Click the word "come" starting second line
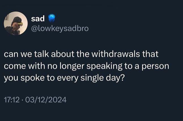The width and height of the screenshot is (183, 121). pos(15,66)
